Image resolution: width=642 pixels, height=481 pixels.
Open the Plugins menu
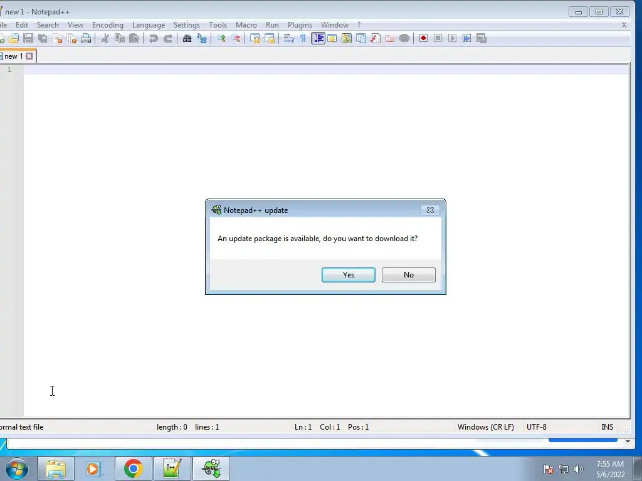pos(300,25)
